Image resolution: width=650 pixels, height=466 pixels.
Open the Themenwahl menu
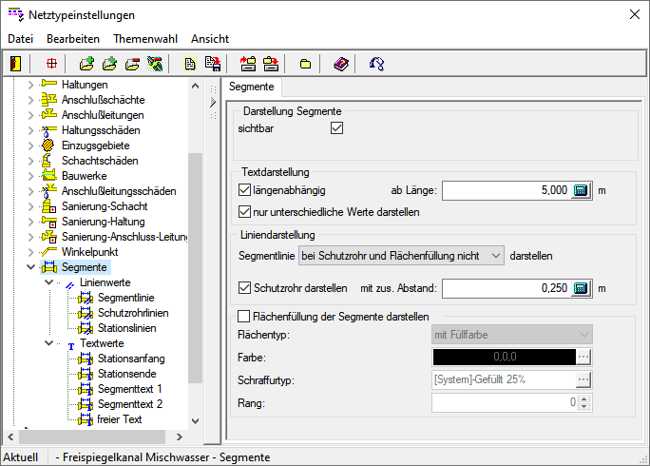[x=143, y=39]
